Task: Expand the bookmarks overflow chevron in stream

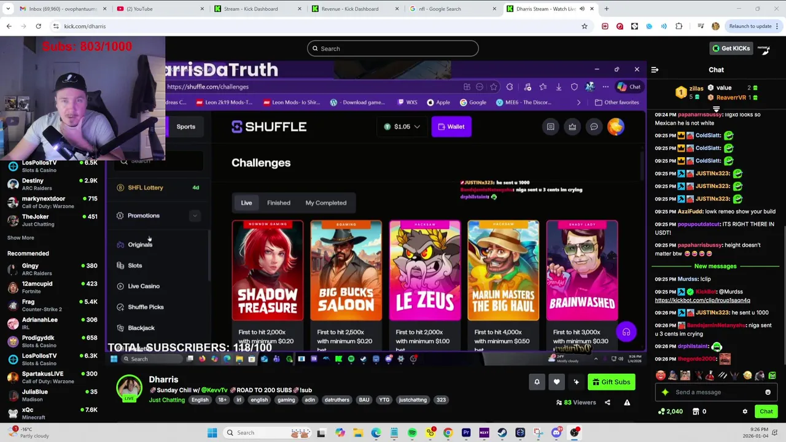Action: (x=578, y=103)
